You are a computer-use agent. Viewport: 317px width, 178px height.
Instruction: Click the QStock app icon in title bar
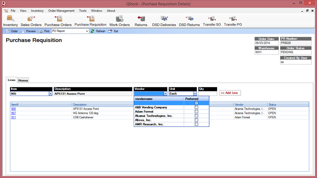tap(4, 4)
